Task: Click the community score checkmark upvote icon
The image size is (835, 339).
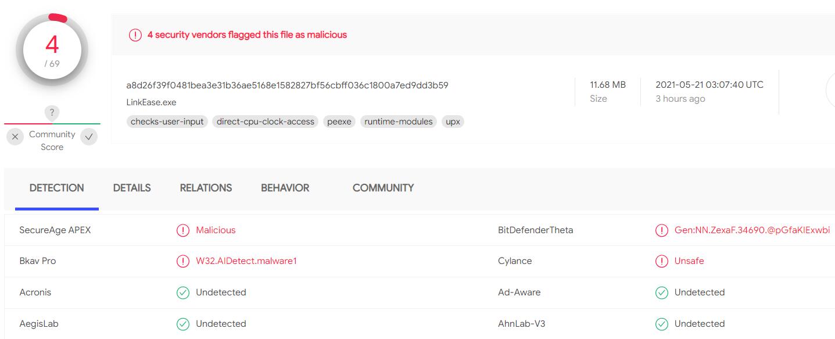Action: coord(89,137)
